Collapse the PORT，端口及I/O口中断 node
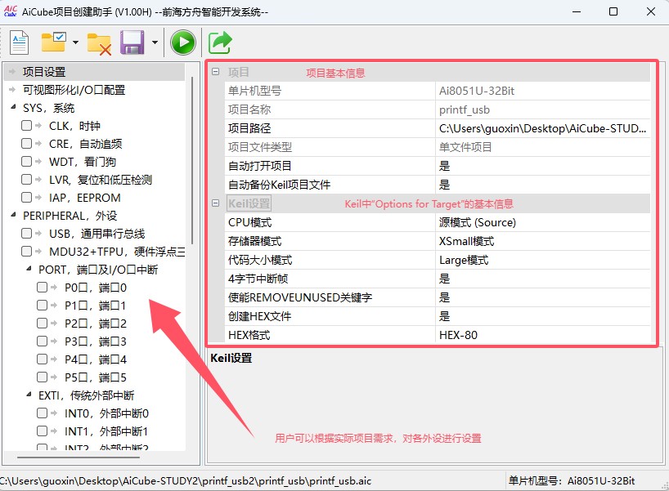669x491 pixels. [x=29, y=269]
